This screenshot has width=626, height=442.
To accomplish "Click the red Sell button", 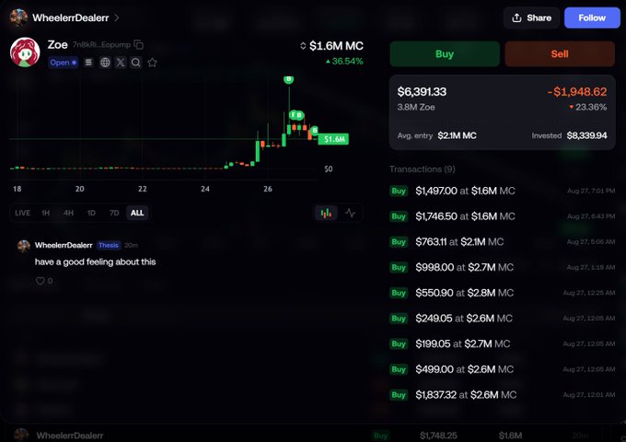I will pos(560,54).
